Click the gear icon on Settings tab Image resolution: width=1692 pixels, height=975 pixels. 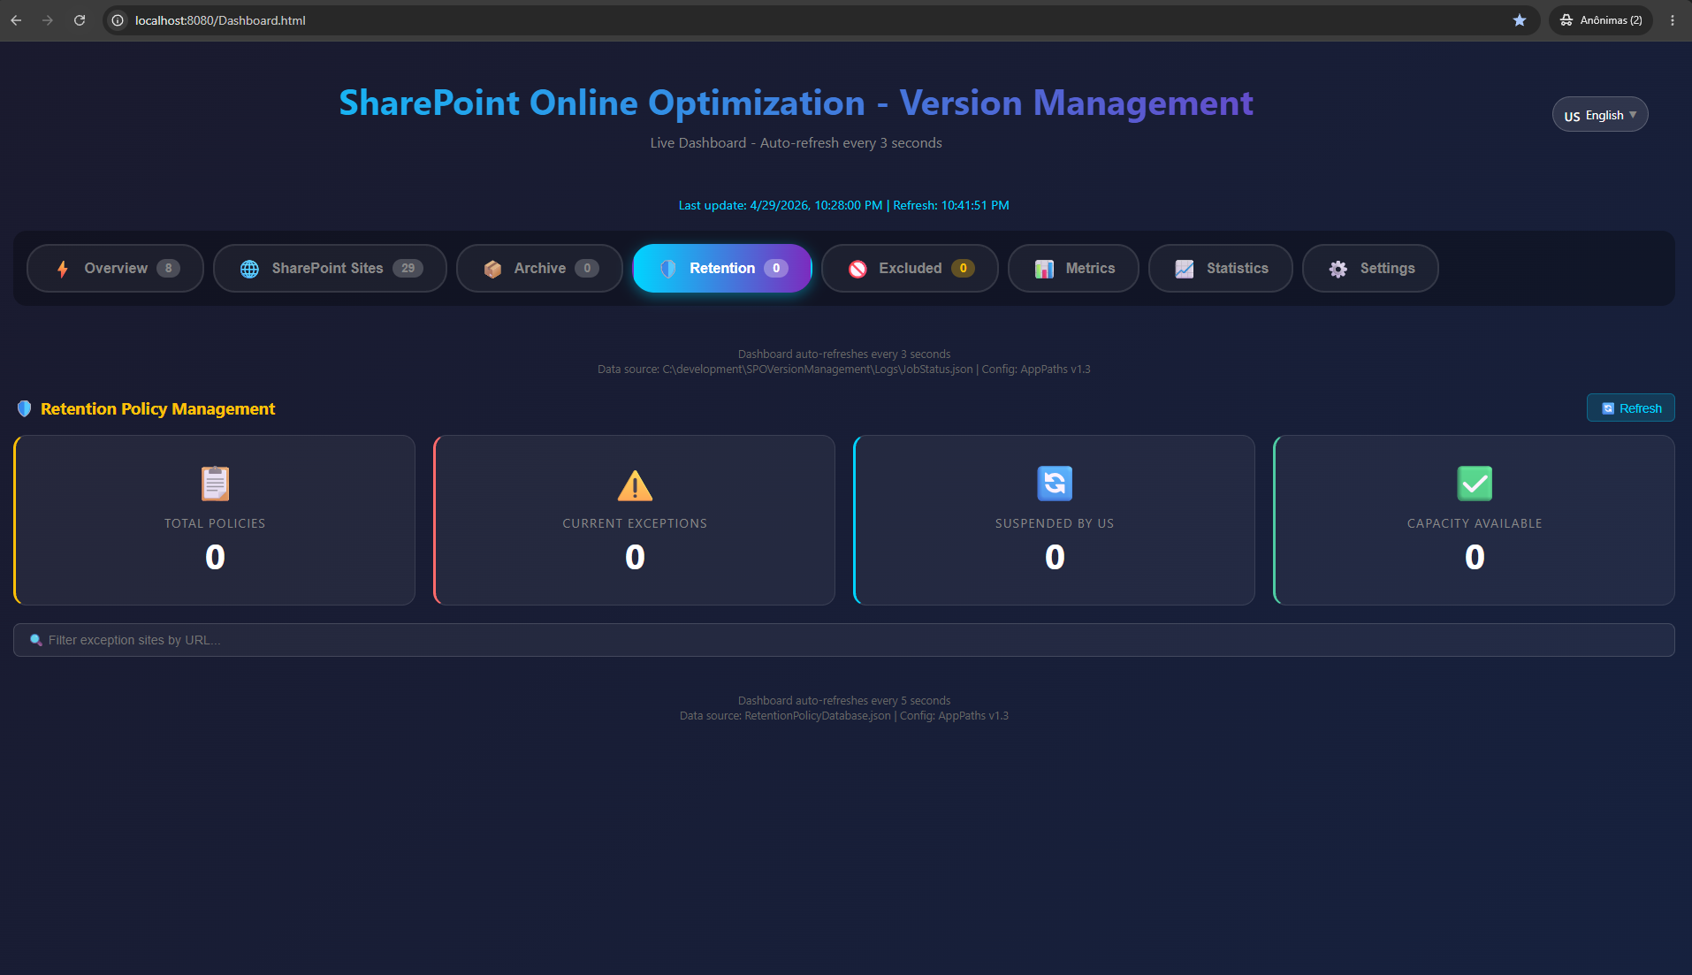1338,269
